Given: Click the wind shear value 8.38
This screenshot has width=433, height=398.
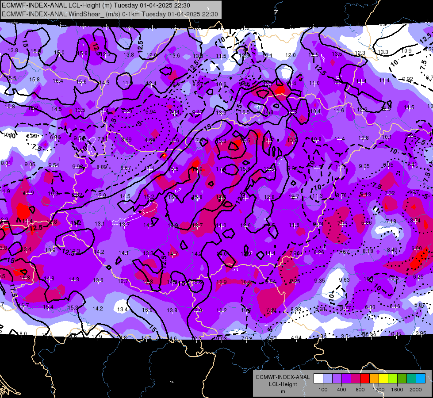Looking at the screenshot, I should (x=296, y=309).
